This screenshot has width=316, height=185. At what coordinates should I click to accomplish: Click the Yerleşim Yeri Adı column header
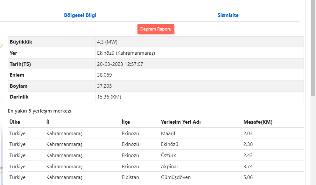tap(181, 122)
